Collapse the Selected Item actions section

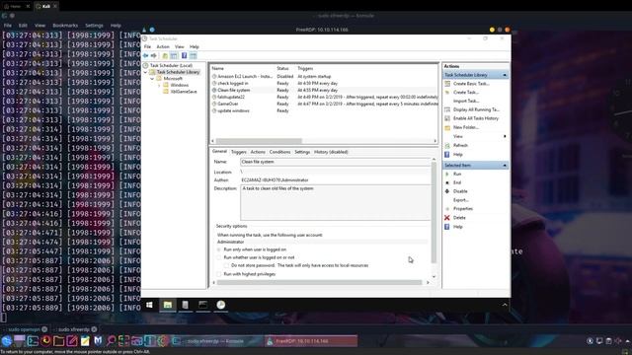point(505,166)
